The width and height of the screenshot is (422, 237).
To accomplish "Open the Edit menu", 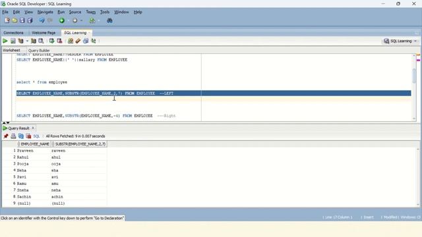I will (x=16, y=12).
